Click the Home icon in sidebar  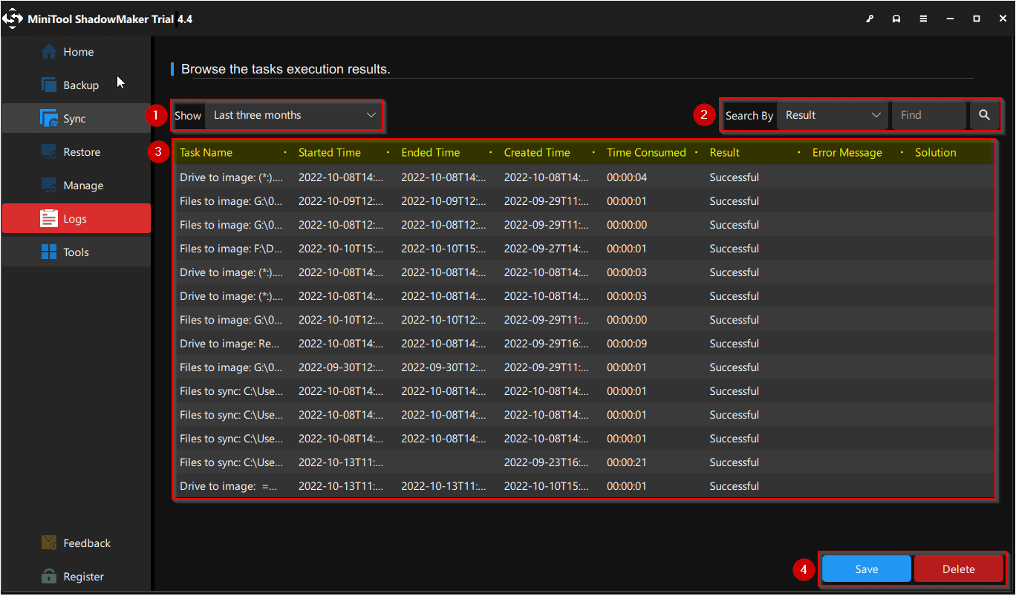point(49,52)
